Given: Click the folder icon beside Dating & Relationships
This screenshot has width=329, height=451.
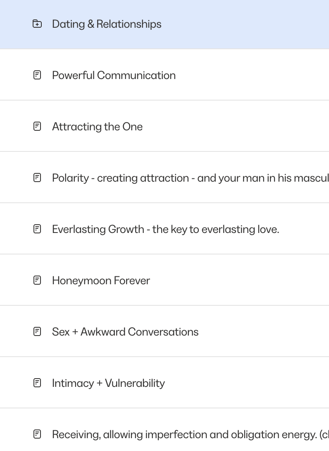Looking at the screenshot, I should point(37,24).
